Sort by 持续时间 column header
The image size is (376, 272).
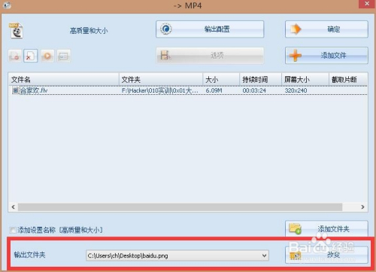261,80
